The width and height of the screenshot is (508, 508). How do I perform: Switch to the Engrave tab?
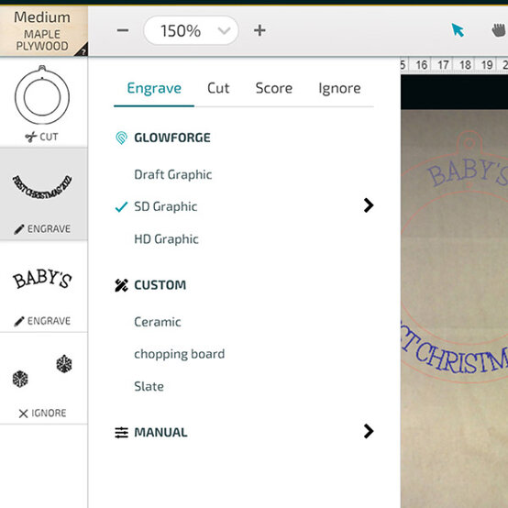154,88
